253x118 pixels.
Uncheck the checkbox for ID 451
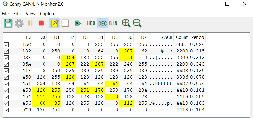(6, 84)
